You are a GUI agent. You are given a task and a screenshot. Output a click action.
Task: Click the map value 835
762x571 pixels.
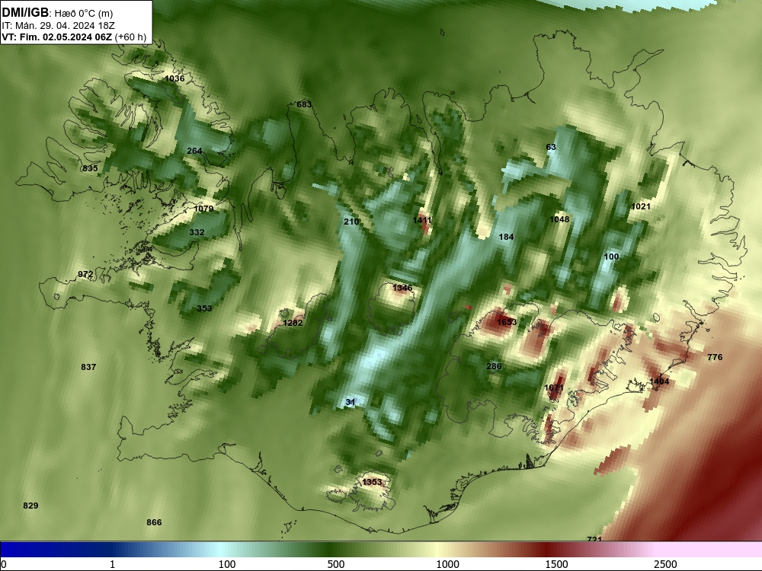coord(91,168)
